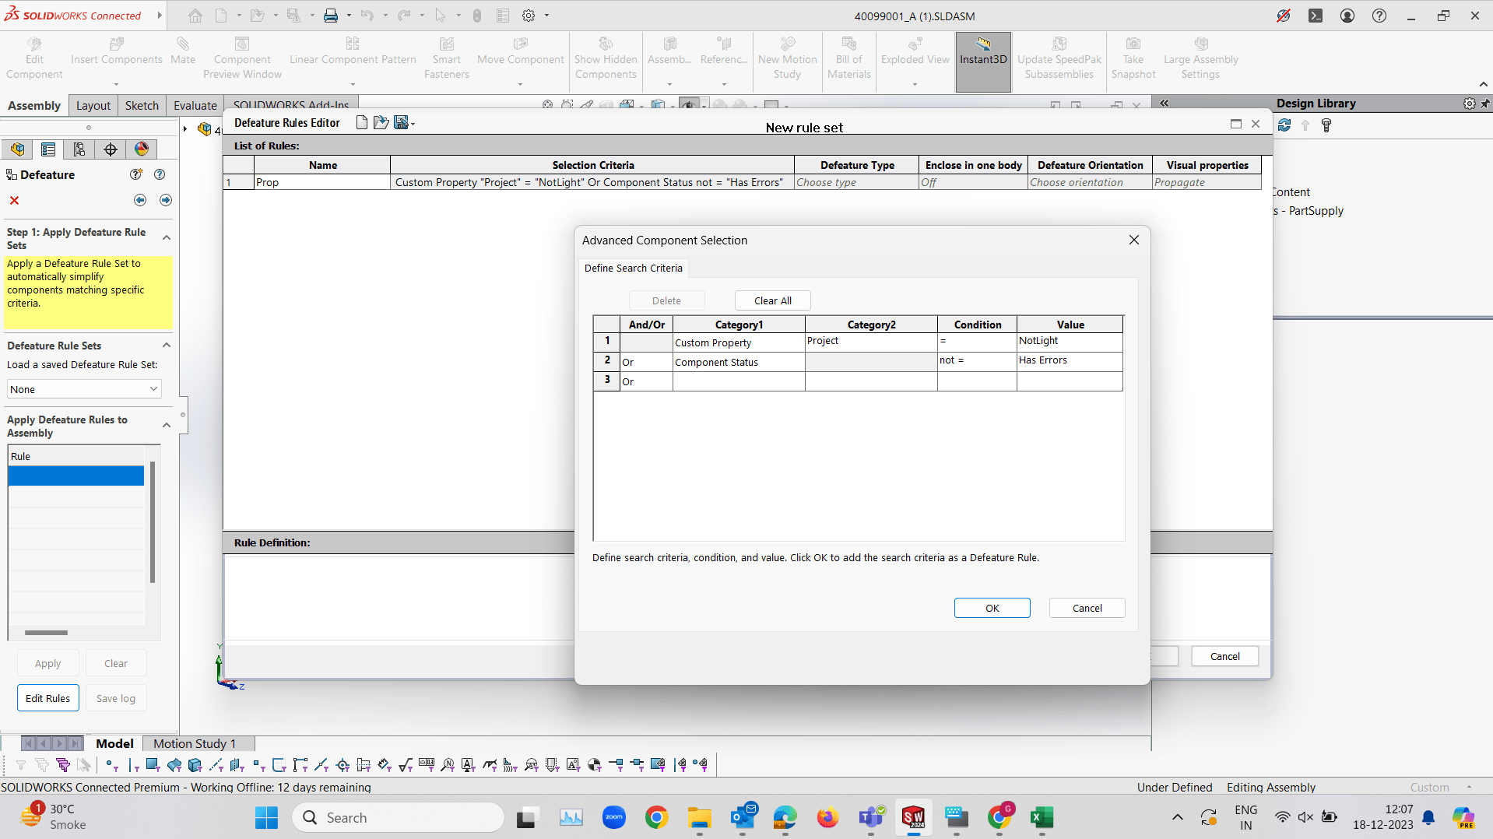This screenshot has width=1493, height=839.
Task: Open the command prompt icon in title bar
Action: pyautogui.click(x=1316, y=16)
